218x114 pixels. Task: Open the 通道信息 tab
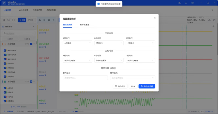pos(37,10)
